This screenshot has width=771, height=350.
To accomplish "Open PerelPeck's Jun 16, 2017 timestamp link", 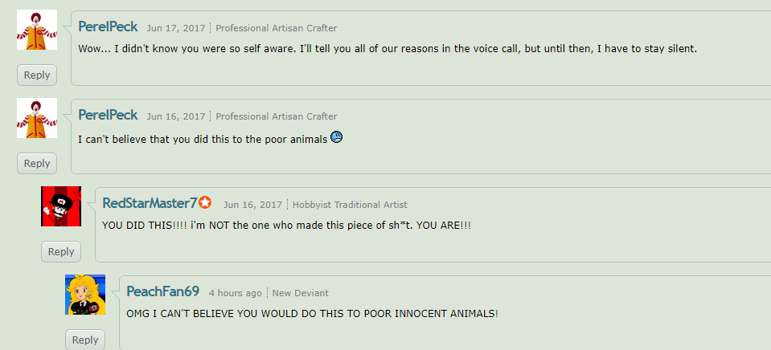I will (175, 116).
